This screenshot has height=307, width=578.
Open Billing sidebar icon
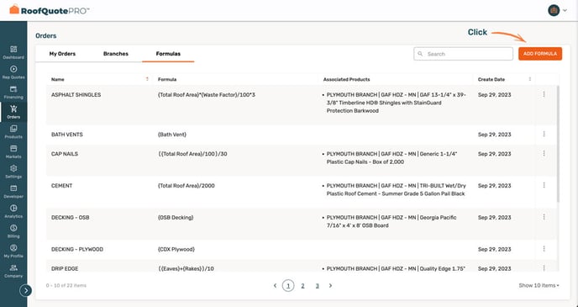(x=13, y=232)
